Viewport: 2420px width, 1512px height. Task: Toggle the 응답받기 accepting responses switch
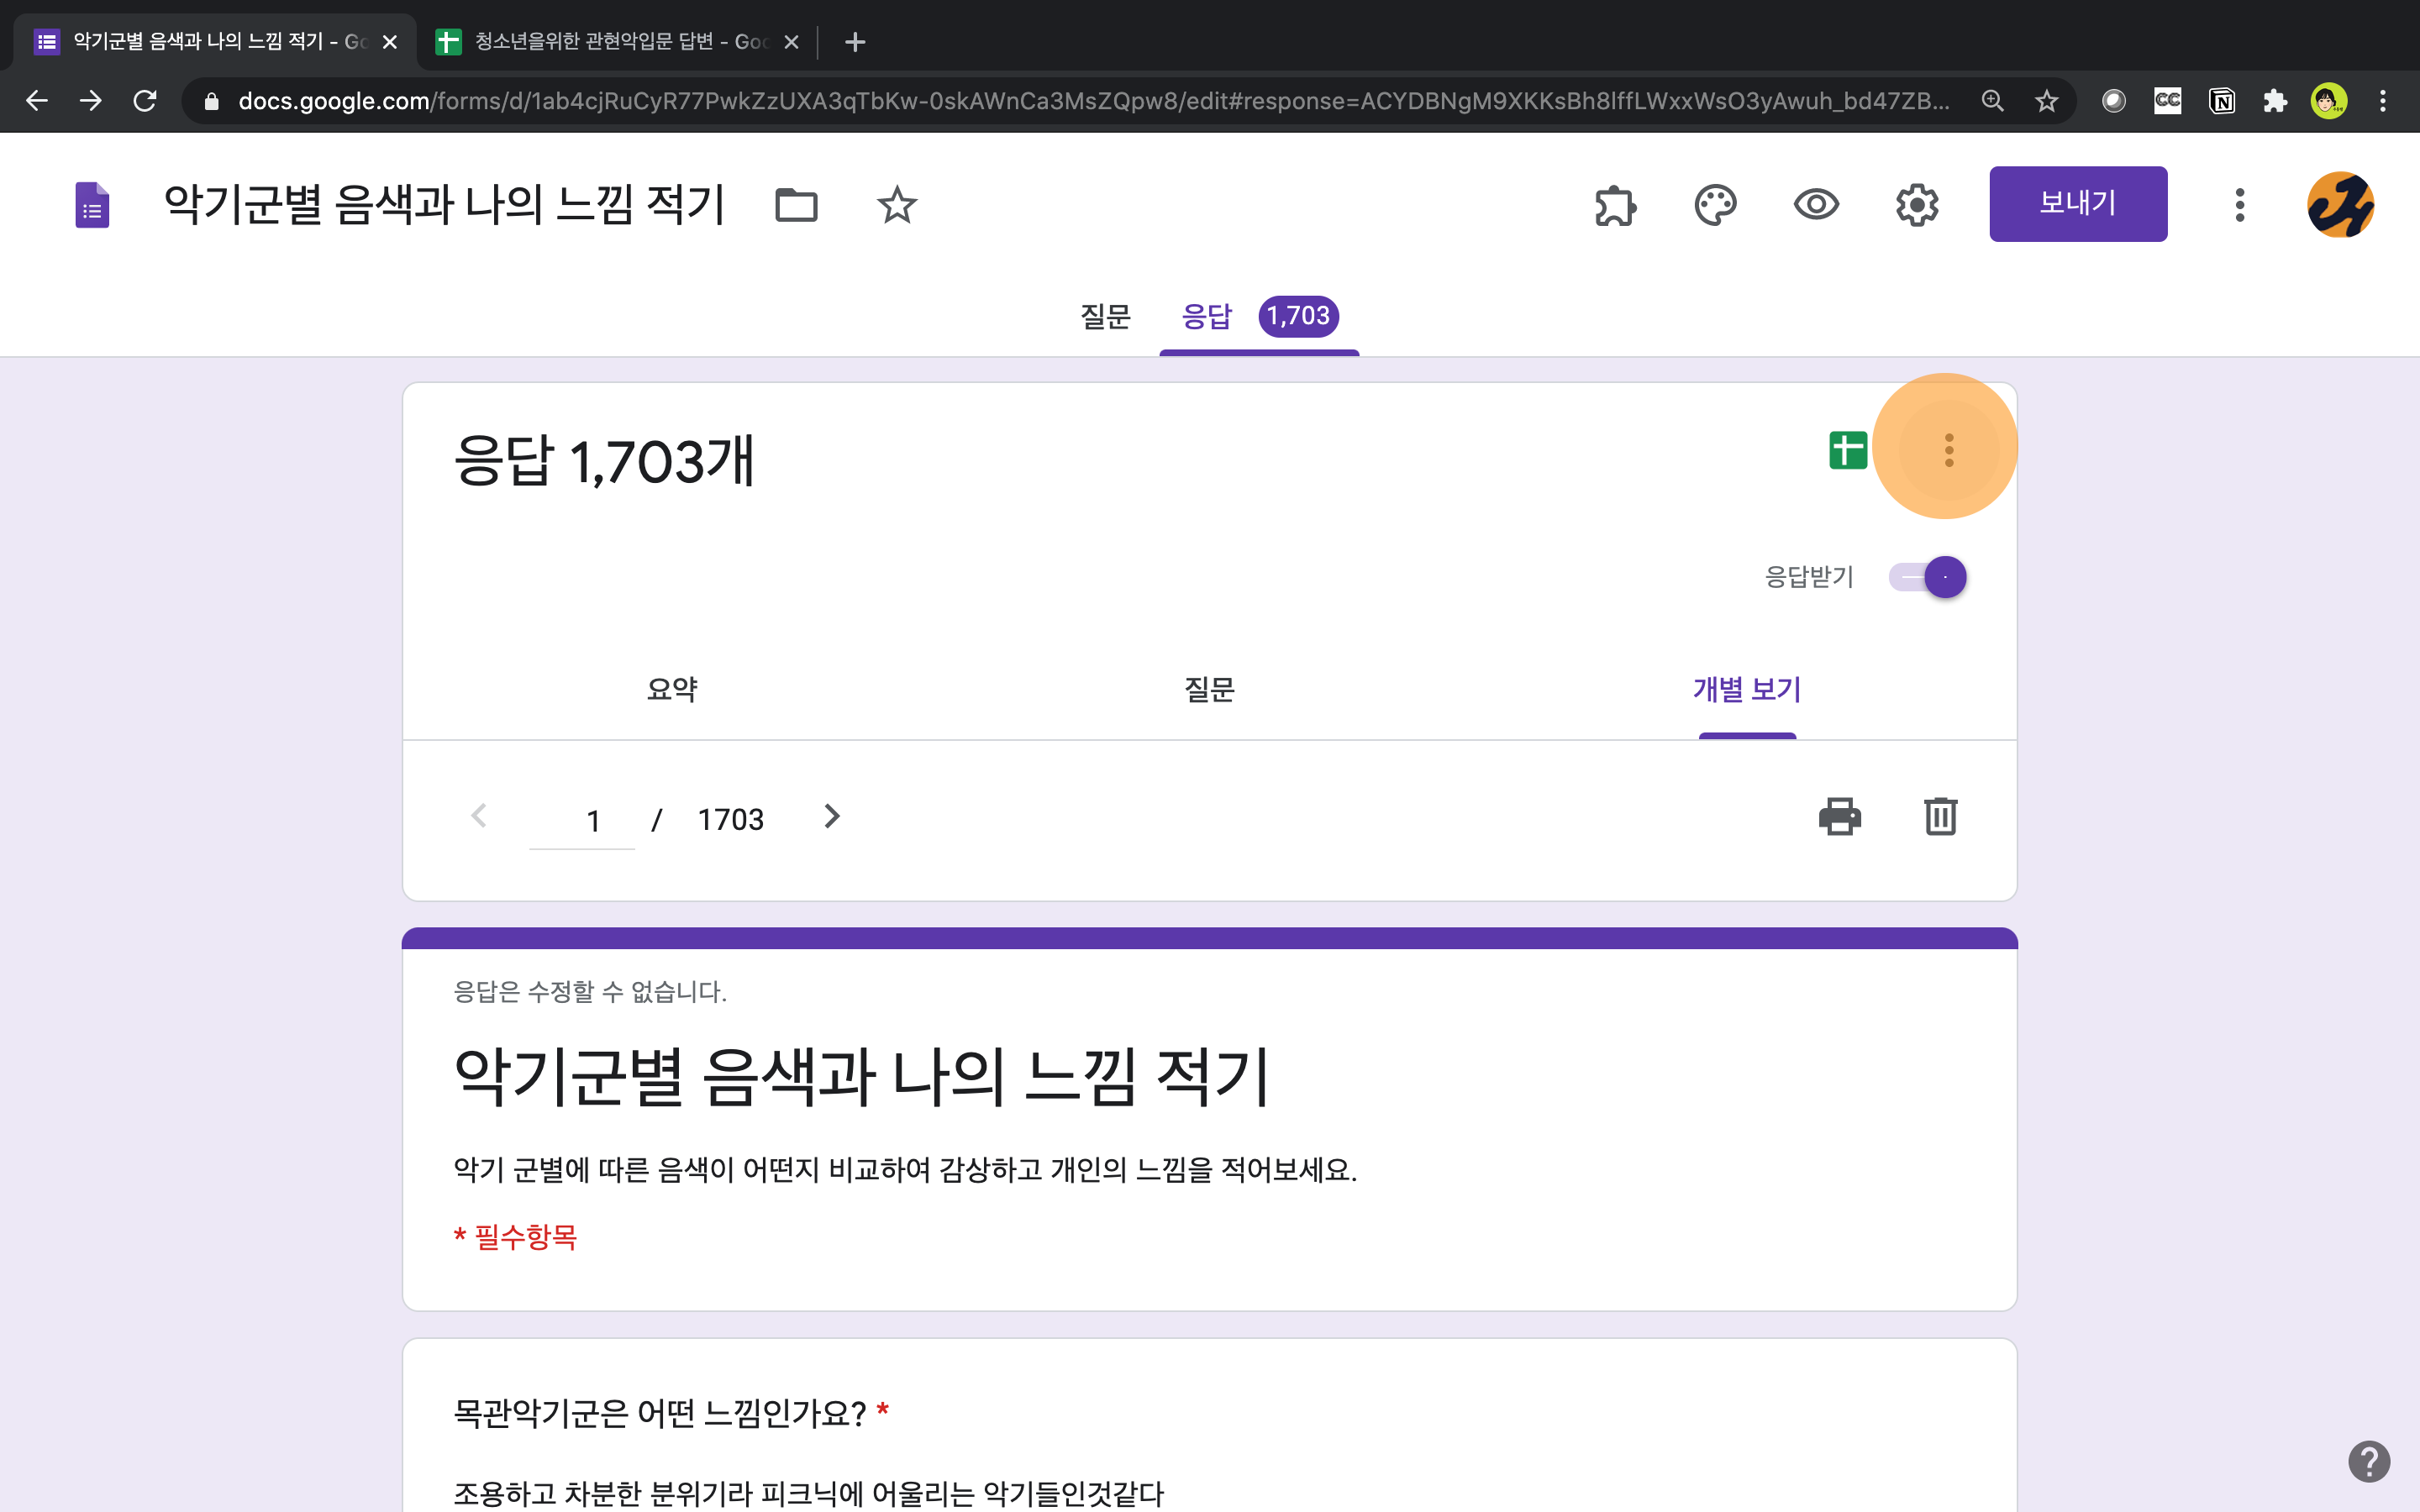(x=1929, y=577)
